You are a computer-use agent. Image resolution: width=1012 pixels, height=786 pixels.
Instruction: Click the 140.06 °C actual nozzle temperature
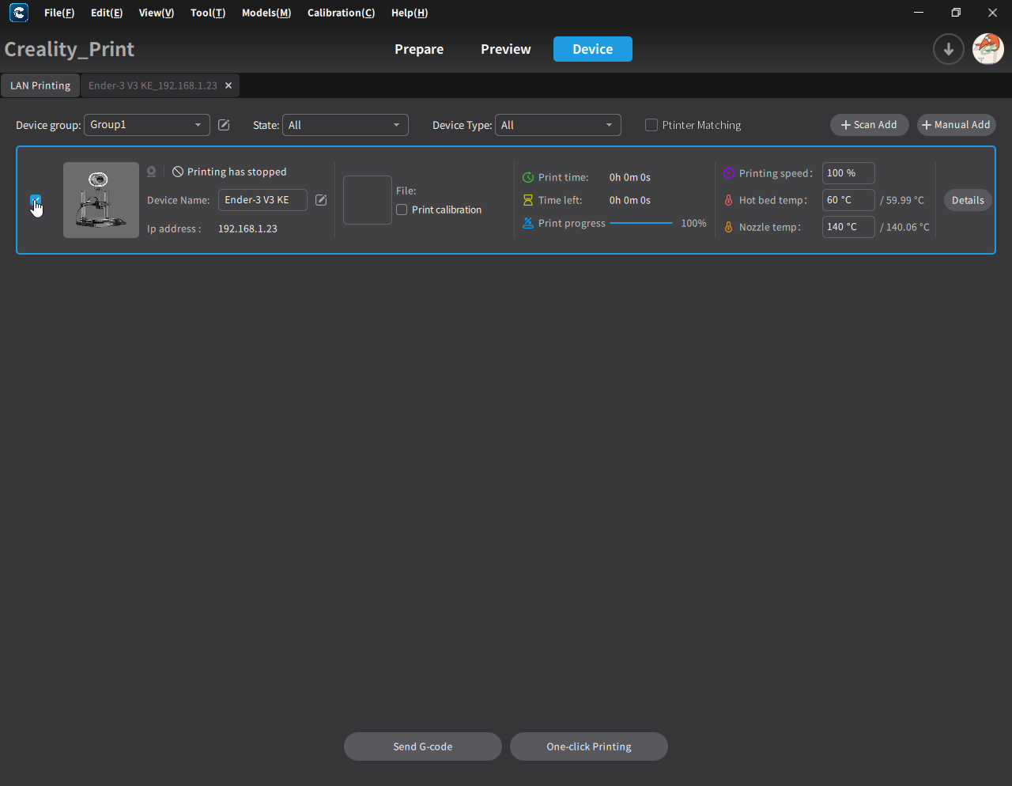point(905,227)
